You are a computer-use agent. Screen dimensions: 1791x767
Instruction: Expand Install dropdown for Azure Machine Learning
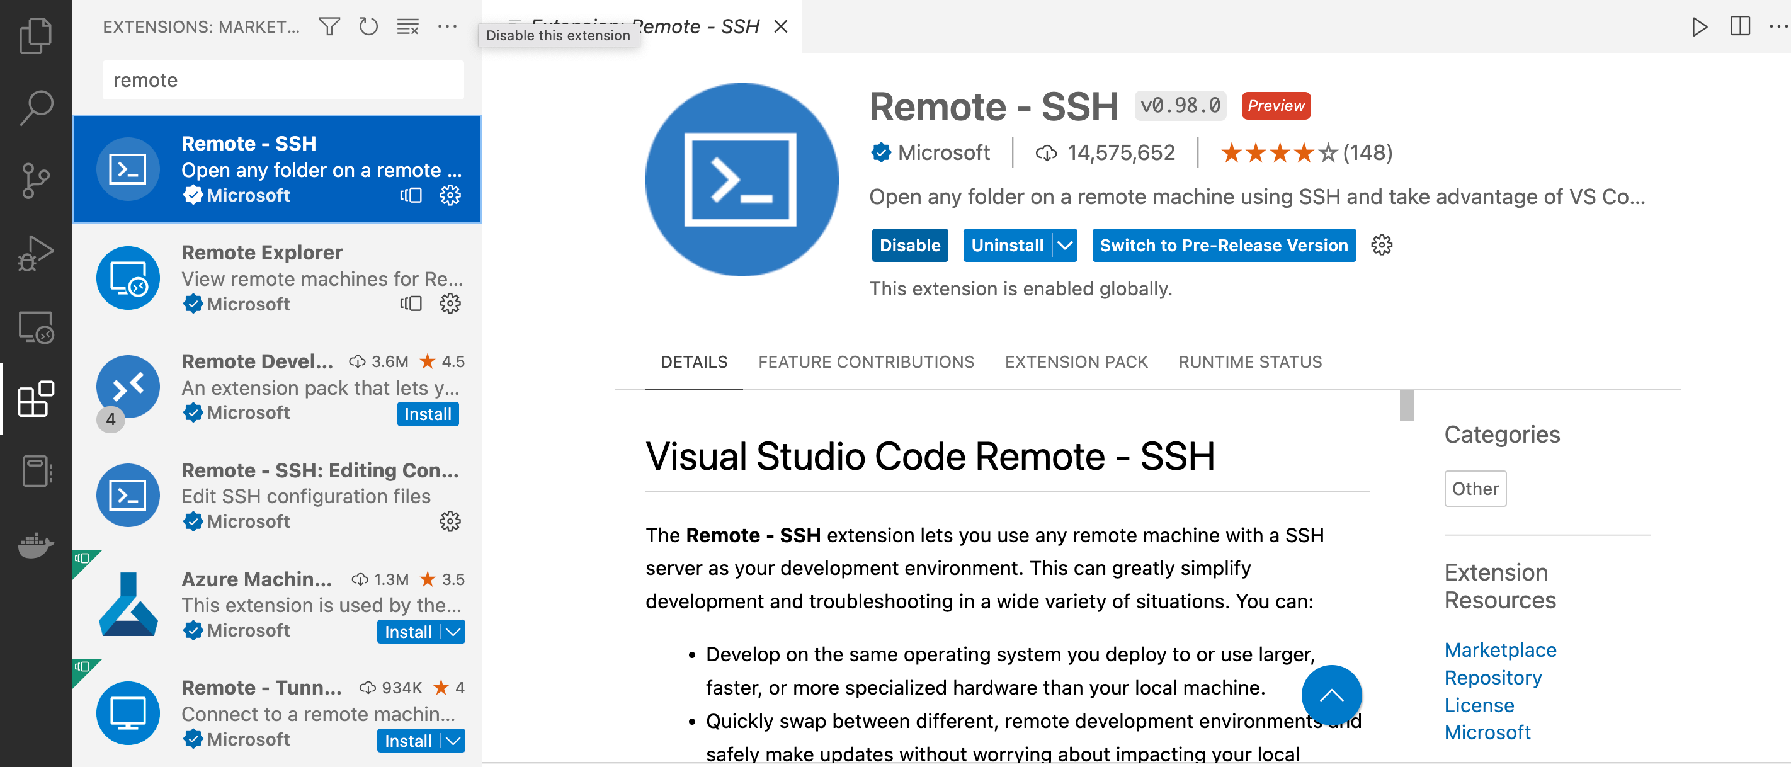point(453,632)
